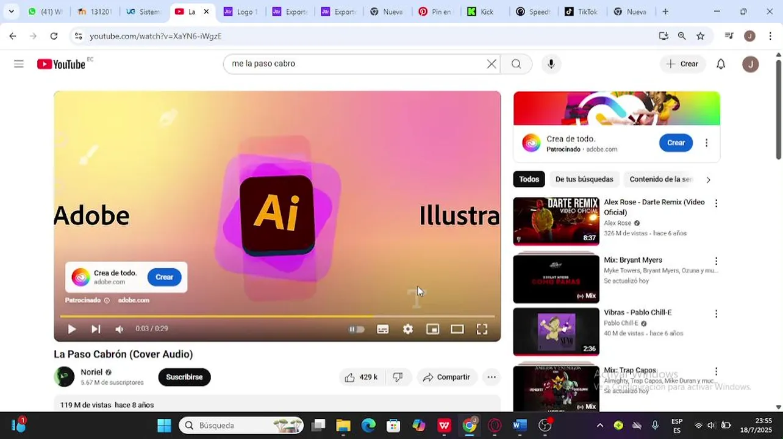This screenshot has width=783, height=439.
Task: Open options for Alex Rose Darte Remix
Action: [x=716, y=204]
